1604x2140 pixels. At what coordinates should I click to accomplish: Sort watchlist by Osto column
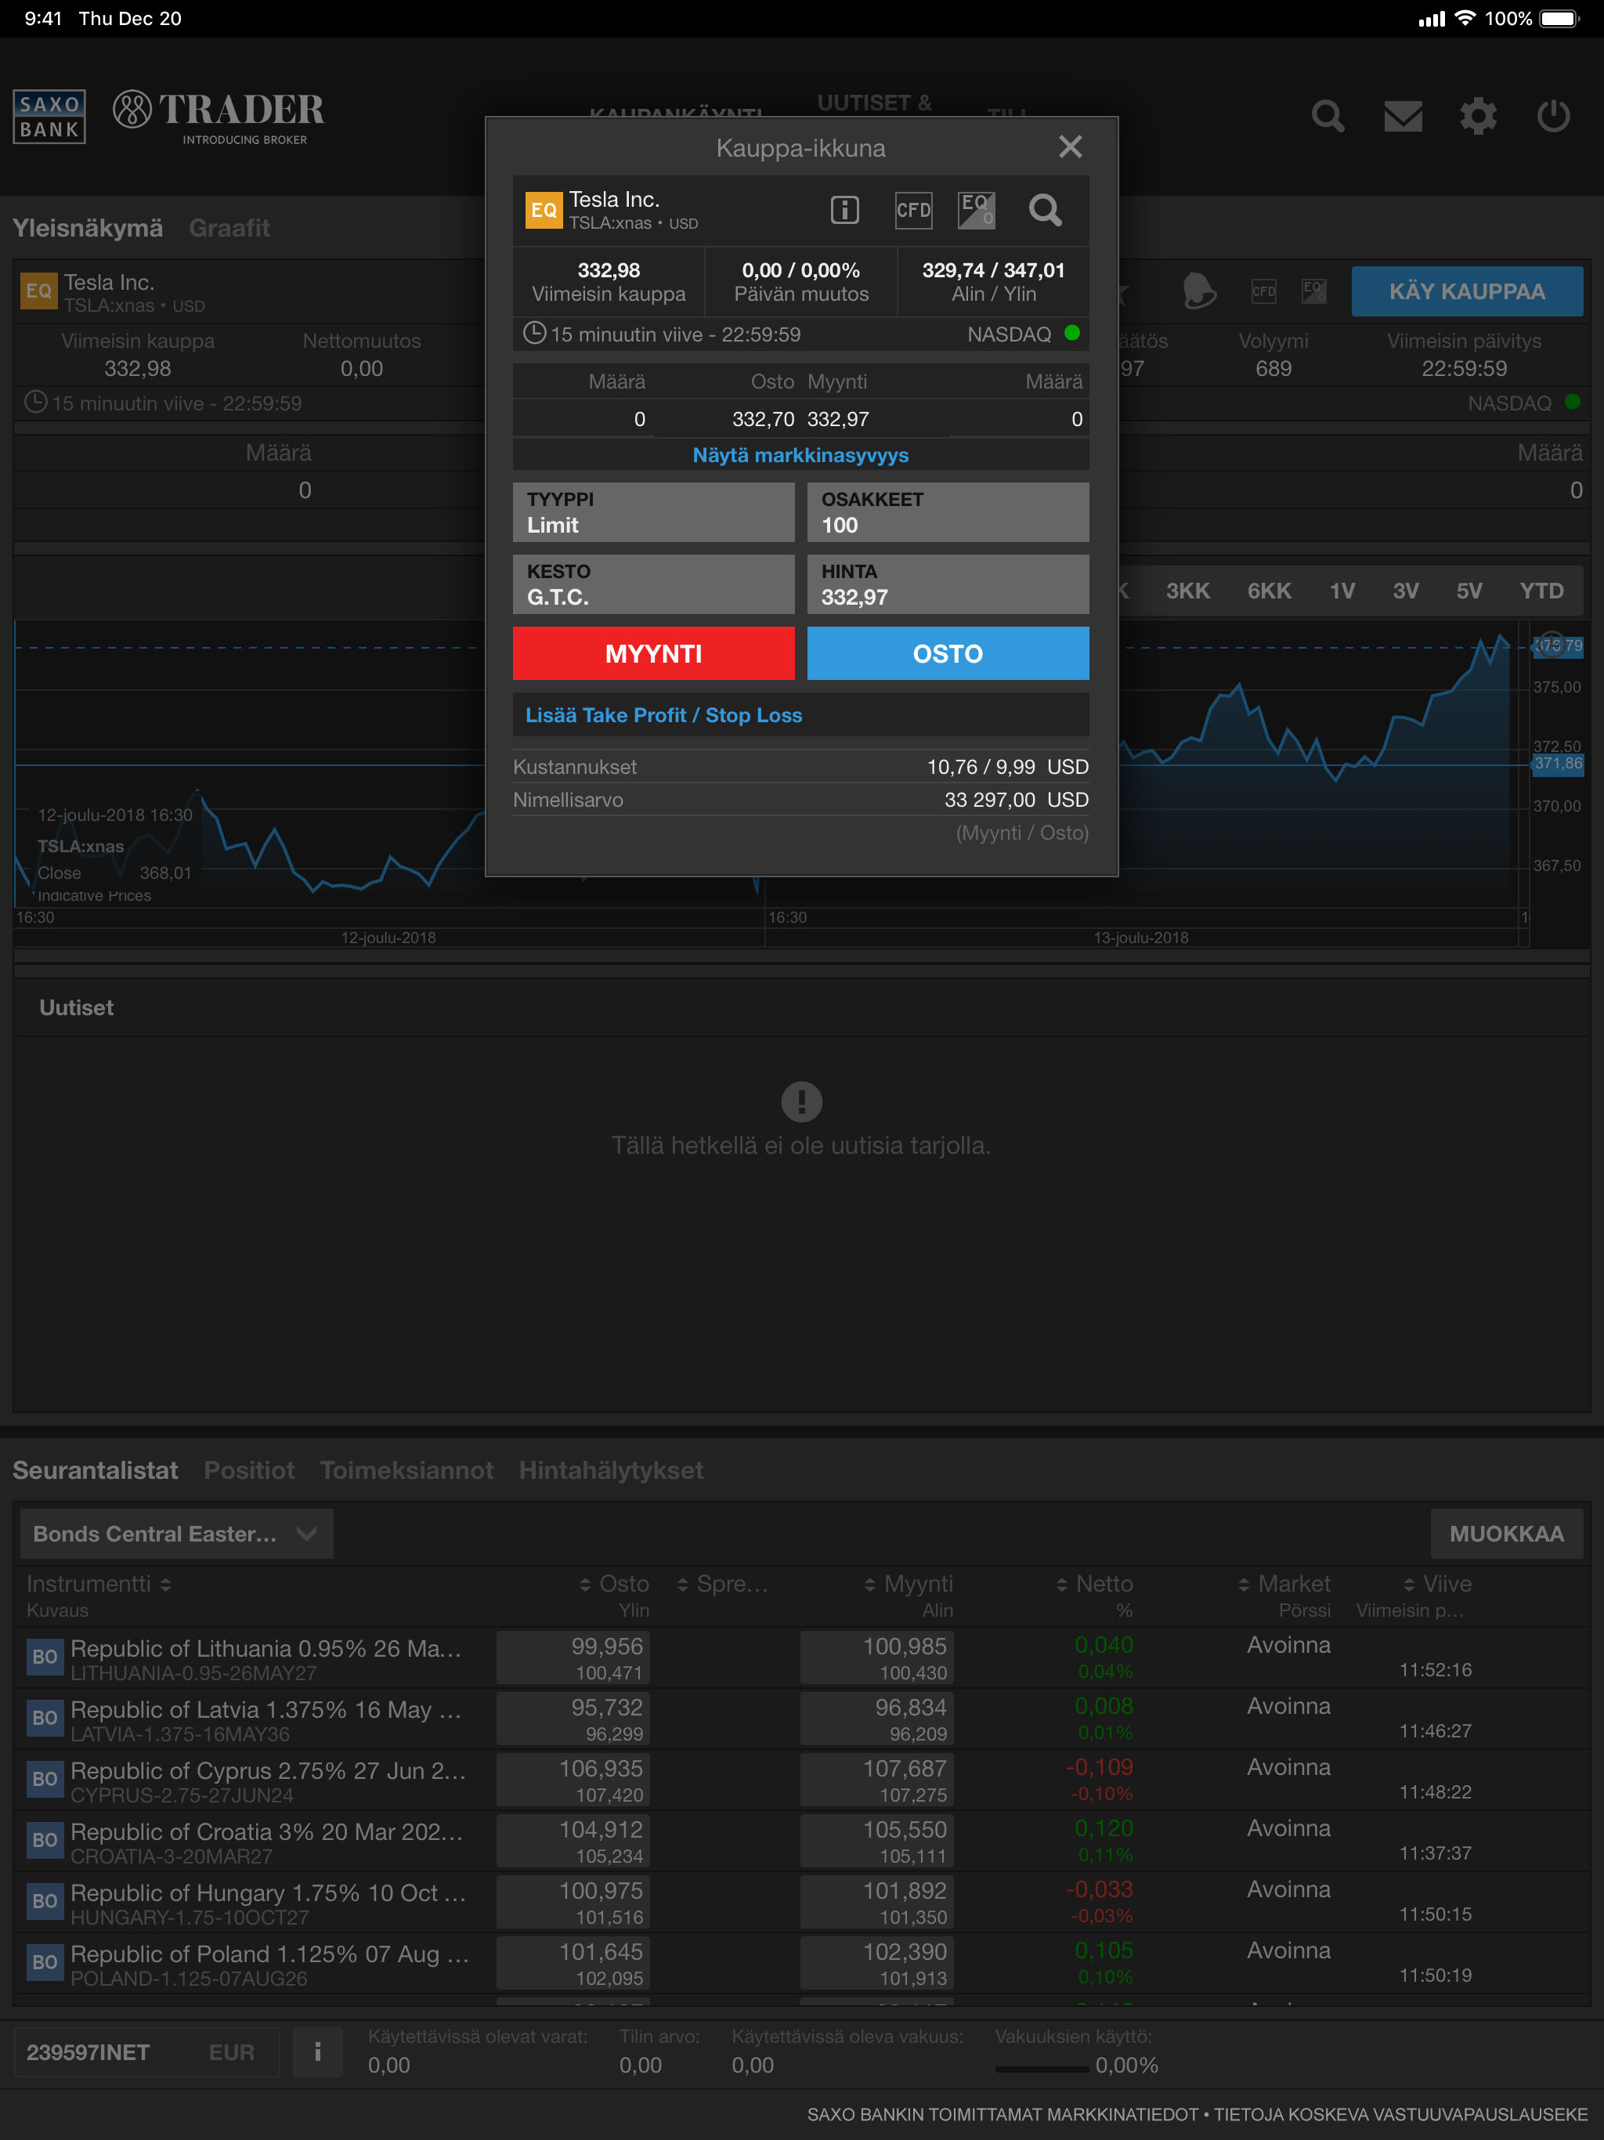(614, 1584)
